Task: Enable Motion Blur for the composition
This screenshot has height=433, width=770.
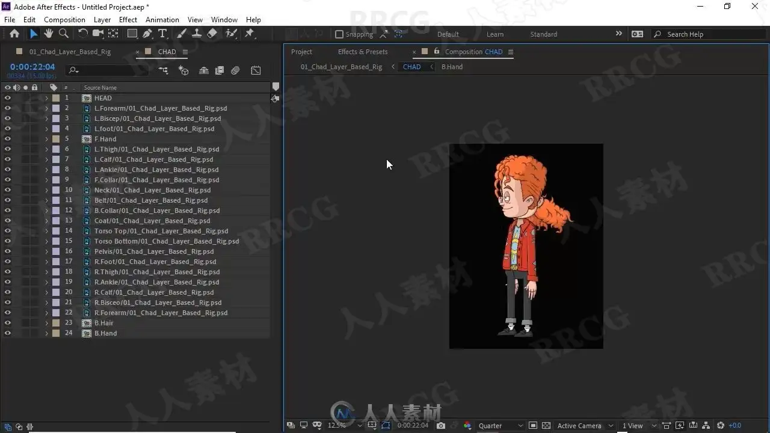Action: (x=235, y=70)
